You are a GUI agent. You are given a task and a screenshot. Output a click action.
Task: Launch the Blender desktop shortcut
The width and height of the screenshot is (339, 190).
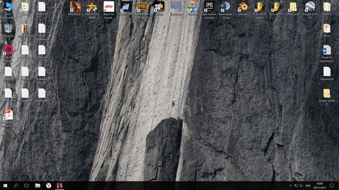pyautogui.click(x=243, y=7)
